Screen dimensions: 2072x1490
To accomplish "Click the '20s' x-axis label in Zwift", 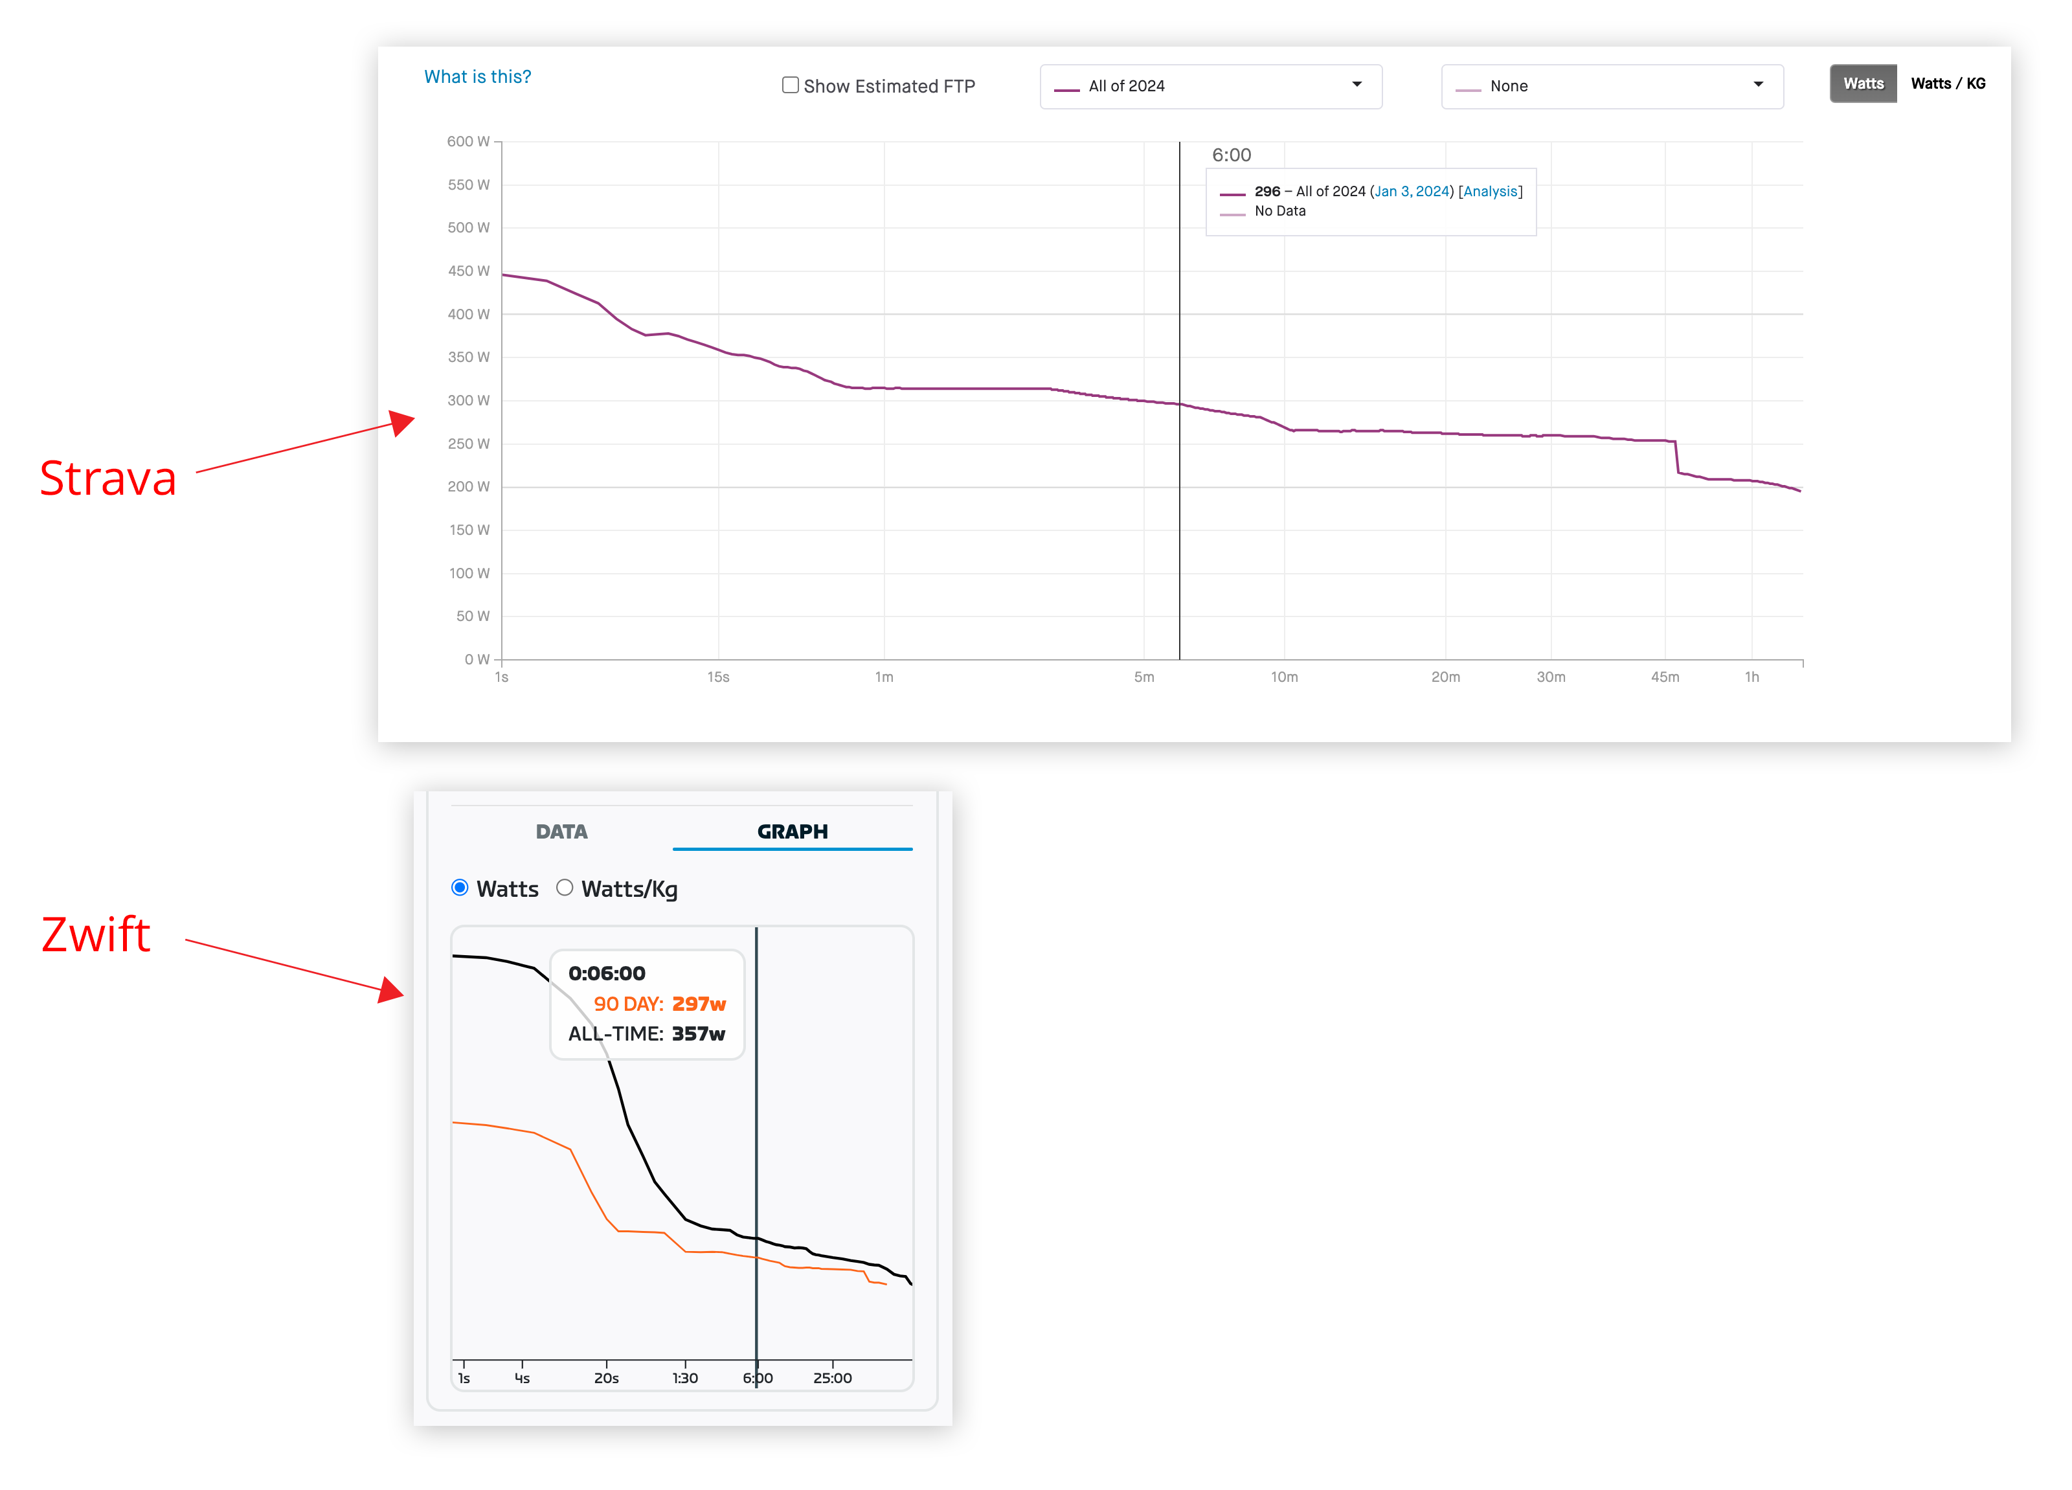I will coord(607,1377).
